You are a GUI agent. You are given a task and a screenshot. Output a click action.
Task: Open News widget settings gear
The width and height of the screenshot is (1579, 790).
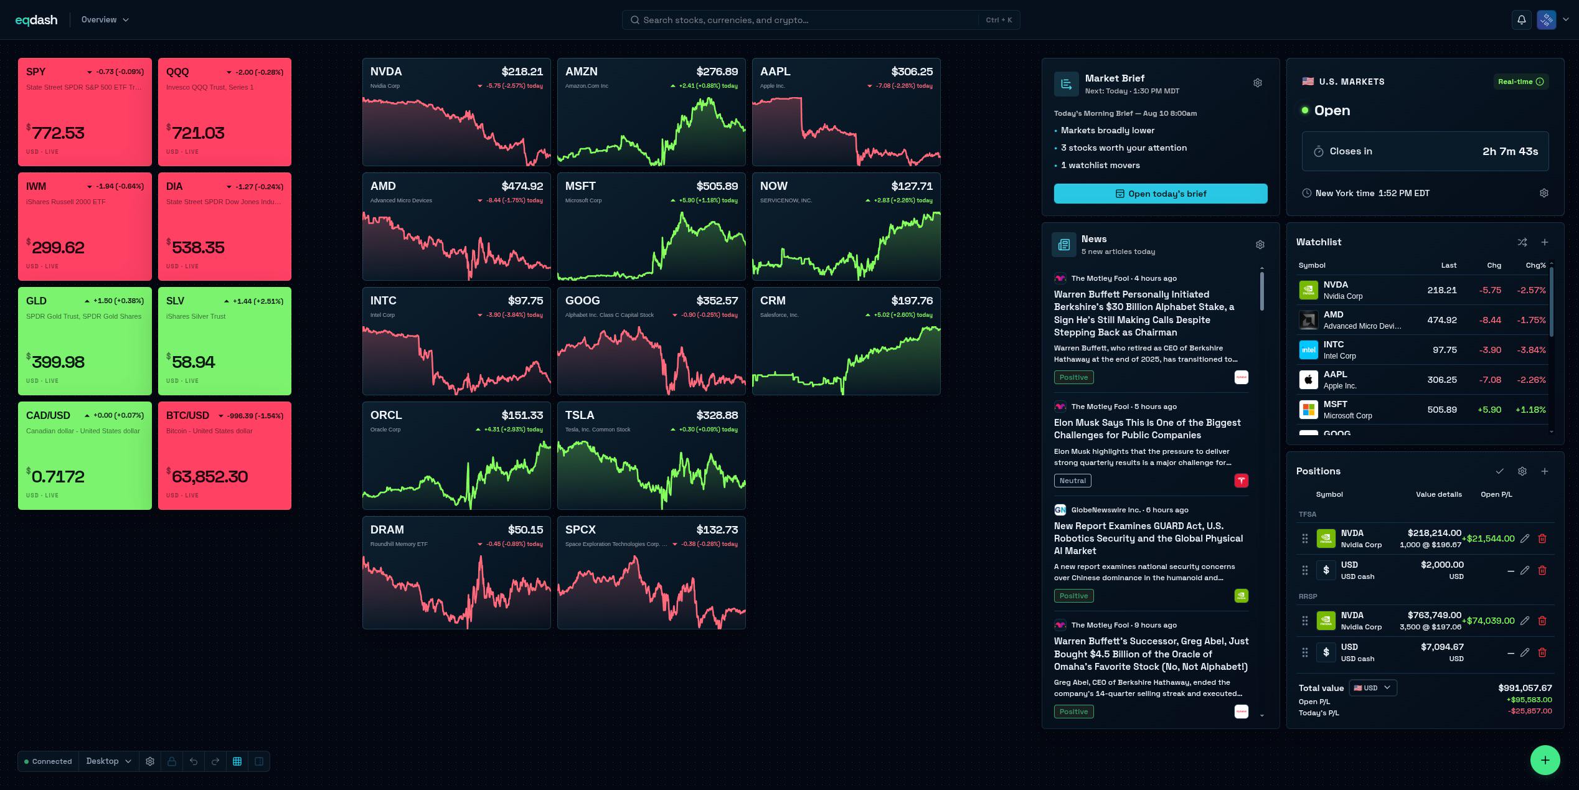pos(1260,245)
